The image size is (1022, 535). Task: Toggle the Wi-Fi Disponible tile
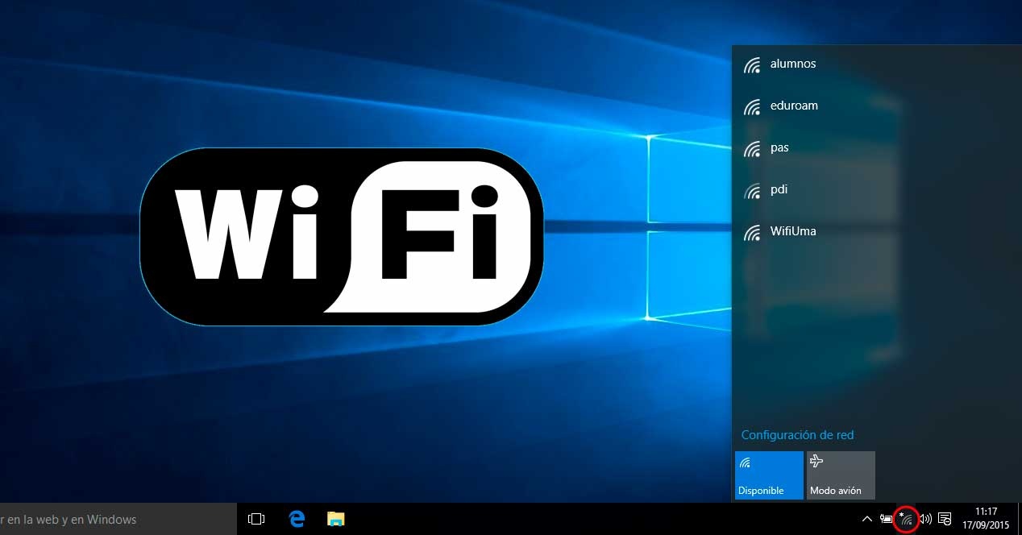[x=769, y=475]
